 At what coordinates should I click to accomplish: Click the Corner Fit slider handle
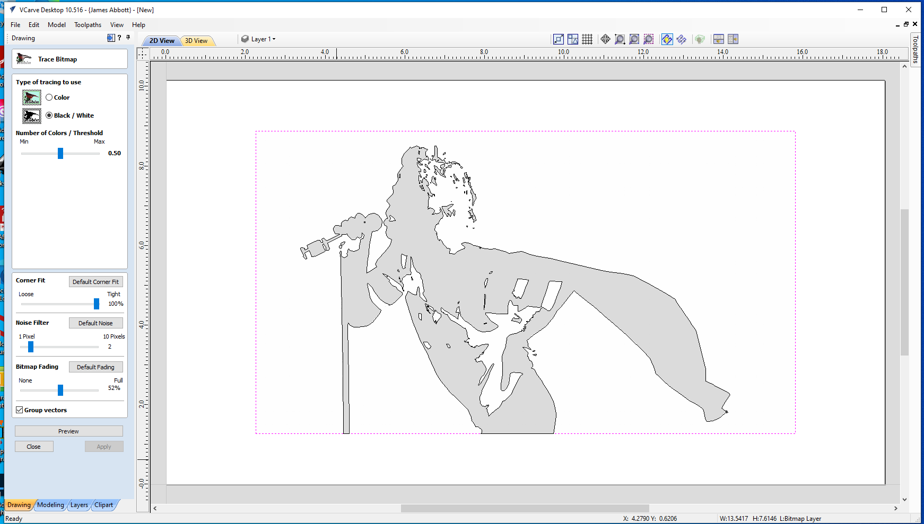97,304
